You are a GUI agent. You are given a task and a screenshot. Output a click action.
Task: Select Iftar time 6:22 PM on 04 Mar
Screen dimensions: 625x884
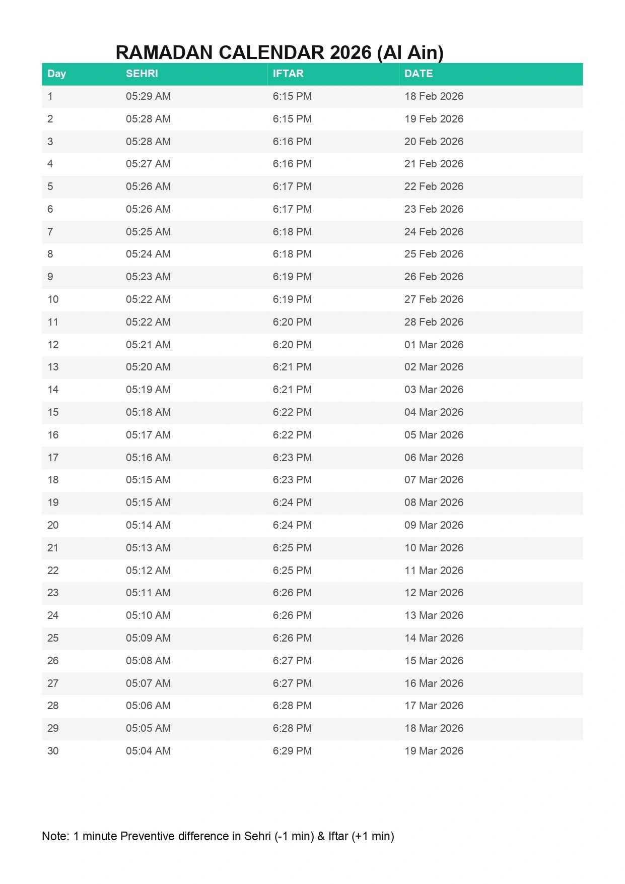[x=292, y=412]
